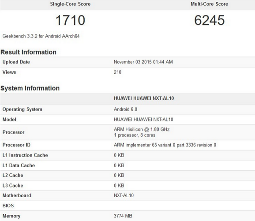Click the Model value HUAWEI NXT-AL10
255x221 pixels.
tap(143, 120)
